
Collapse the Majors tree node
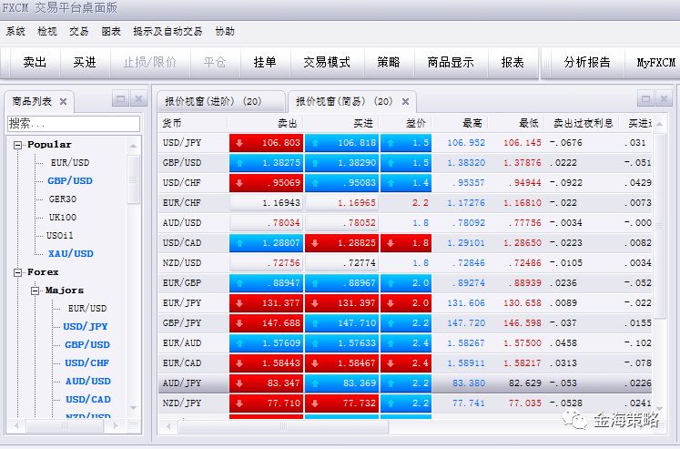[36, 291]
